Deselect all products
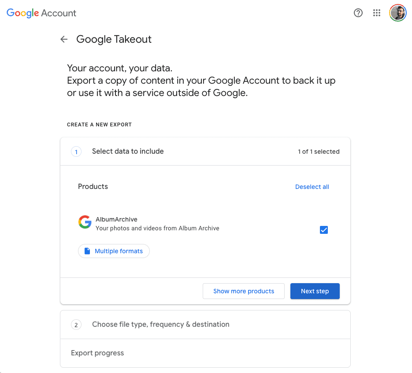The height and width of the screenshot is (373, 412). tap(312, 187)
